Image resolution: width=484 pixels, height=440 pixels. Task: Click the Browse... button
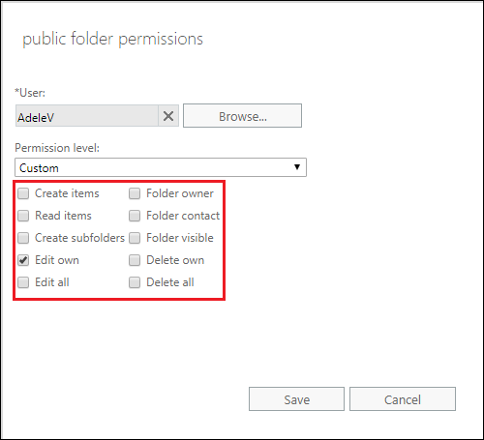[x=243, y=116]
